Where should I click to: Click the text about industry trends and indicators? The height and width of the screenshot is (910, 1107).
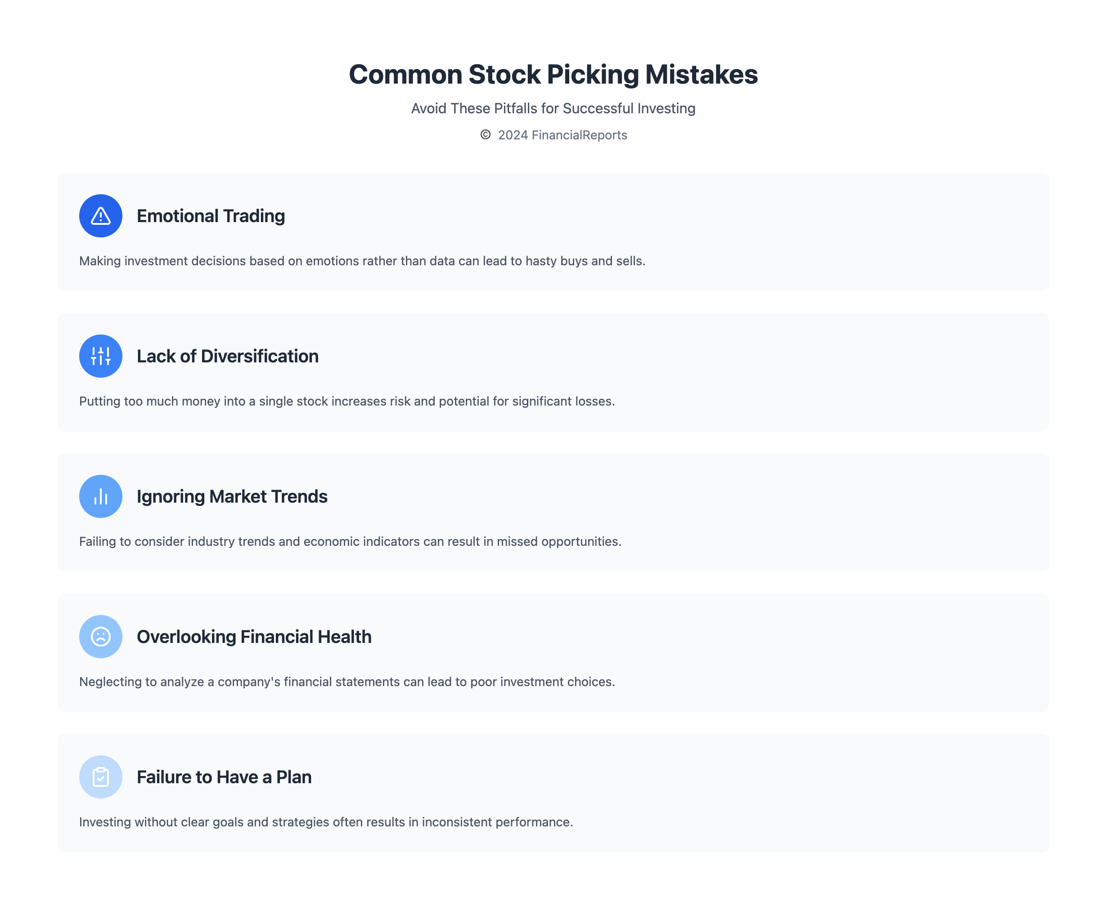(350, 541)
